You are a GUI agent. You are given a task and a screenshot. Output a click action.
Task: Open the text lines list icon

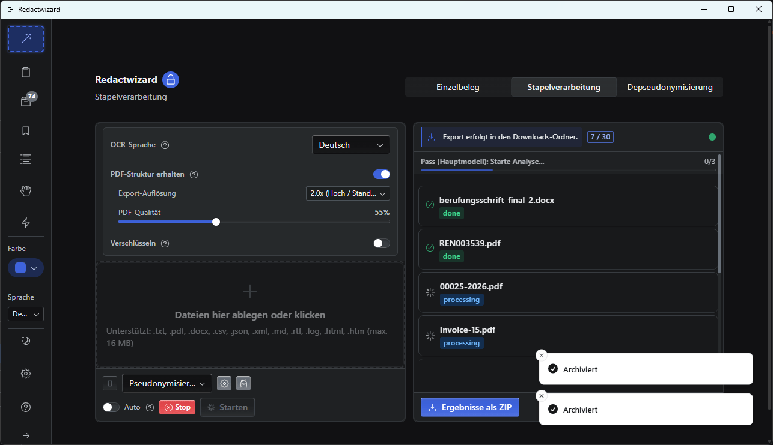click(x=26, y=159)
